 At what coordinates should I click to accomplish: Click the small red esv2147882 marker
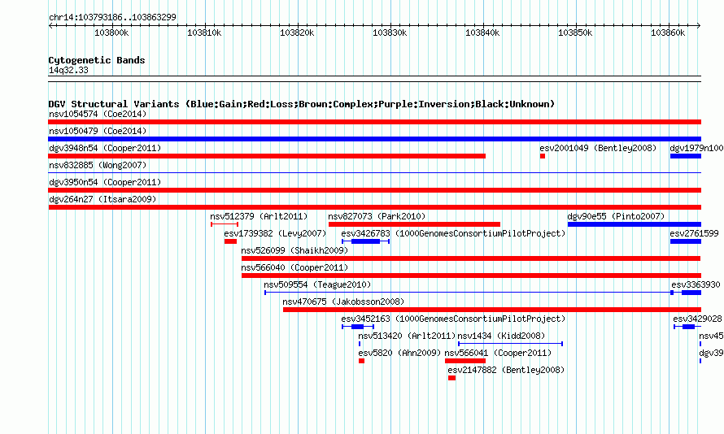[451, 378]
